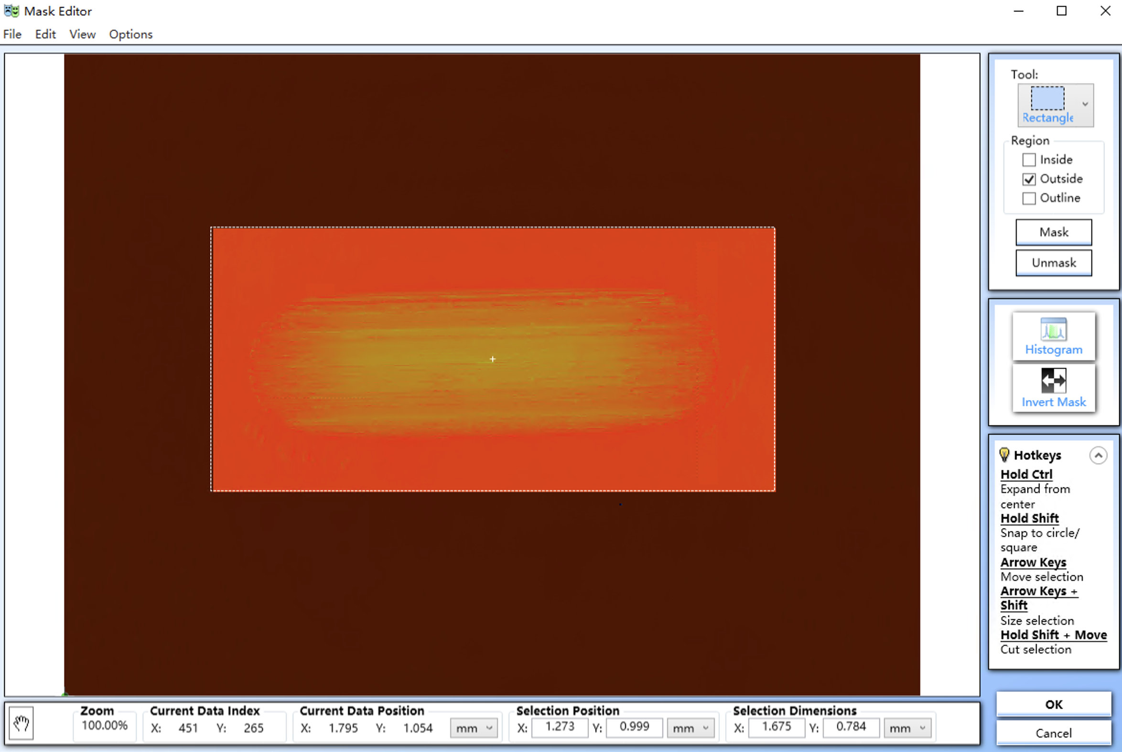Screen dimensions: 1122x752
Task: Enable the Inside region checkbox
Action: click(x=1029, y=160)
